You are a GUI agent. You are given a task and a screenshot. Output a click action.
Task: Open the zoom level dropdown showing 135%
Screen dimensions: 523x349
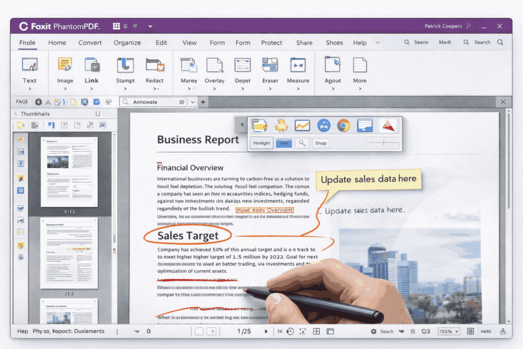448,331
